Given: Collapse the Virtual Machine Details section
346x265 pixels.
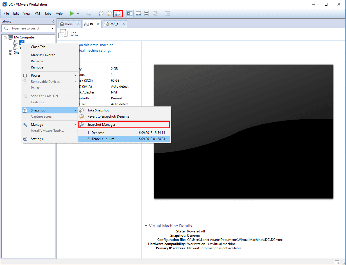Looking at the screenshot, I should point(146,226).
